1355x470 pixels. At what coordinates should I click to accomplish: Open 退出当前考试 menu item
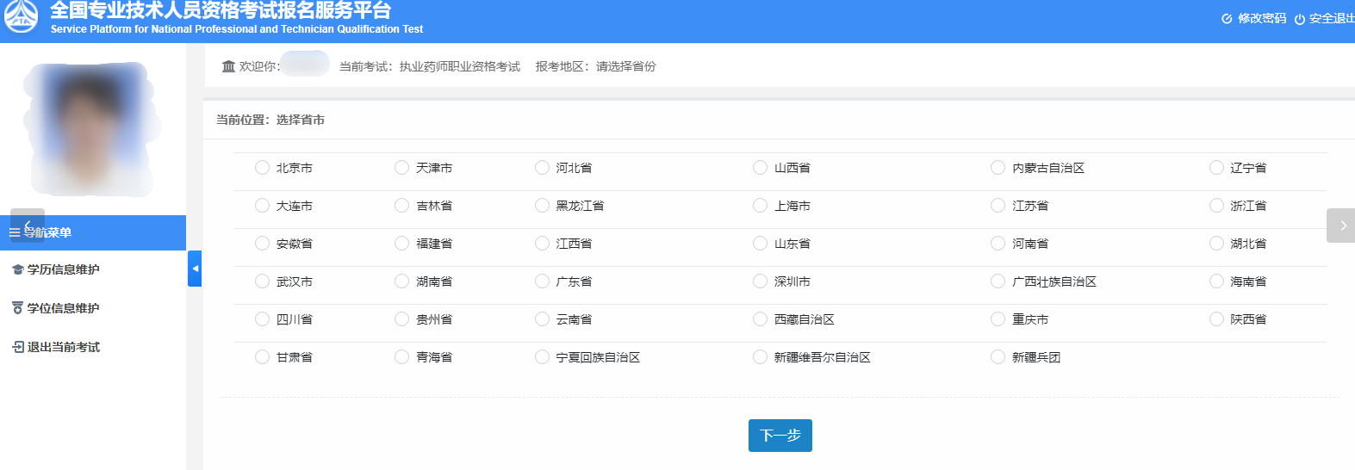pos(63,347)
